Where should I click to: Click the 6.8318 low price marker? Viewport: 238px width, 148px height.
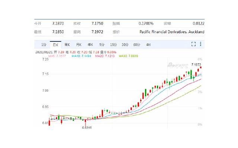coord(86,127)
